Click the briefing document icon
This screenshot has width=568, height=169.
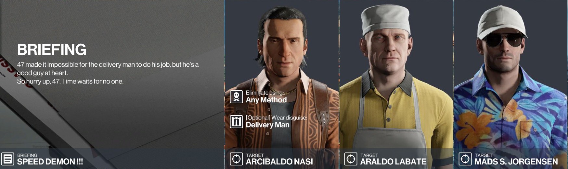(7, 159)
